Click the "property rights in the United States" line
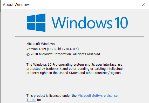 pyautogui.click(x=74, y=73)
